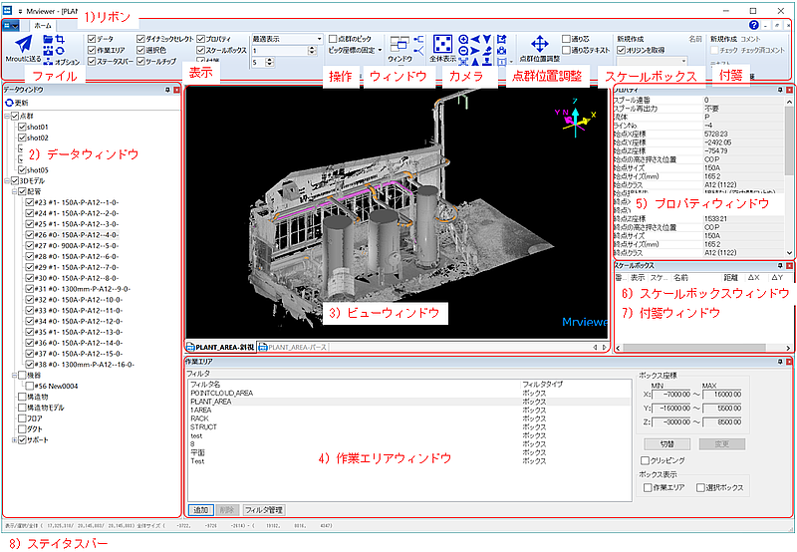Pin the プロパティ window
Image resolution: width=797 pixels, height=552 pixels.
click(780, 90)
